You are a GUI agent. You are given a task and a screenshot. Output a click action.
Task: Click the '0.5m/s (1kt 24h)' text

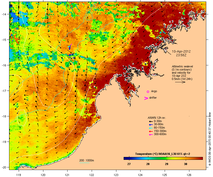click(182, 79)
